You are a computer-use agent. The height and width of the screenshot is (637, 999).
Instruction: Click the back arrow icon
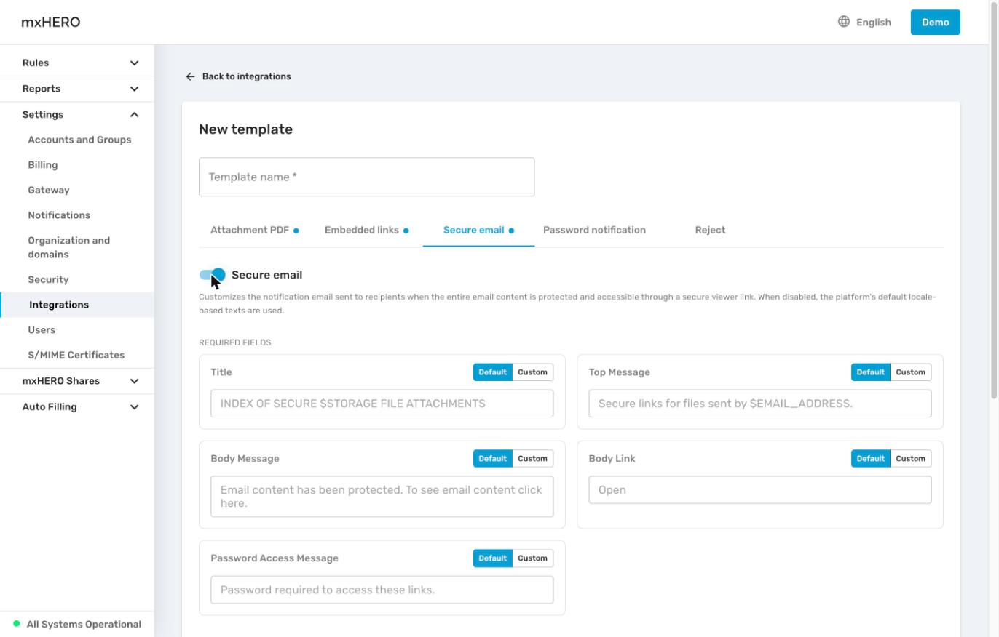tap(190, 76)
